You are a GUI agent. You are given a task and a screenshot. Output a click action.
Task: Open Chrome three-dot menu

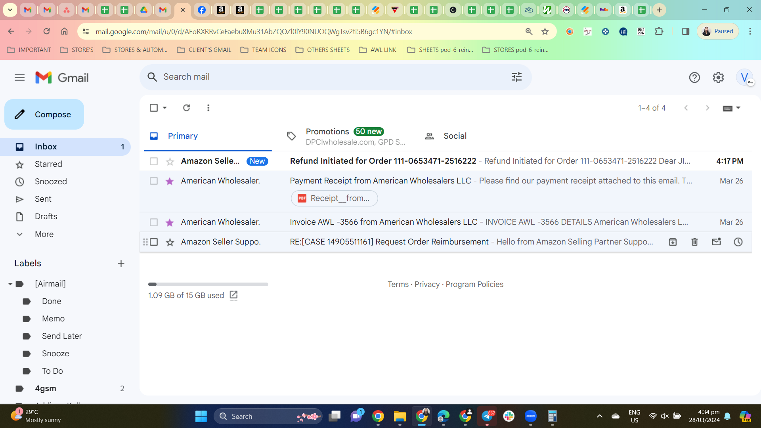(750, 31)
